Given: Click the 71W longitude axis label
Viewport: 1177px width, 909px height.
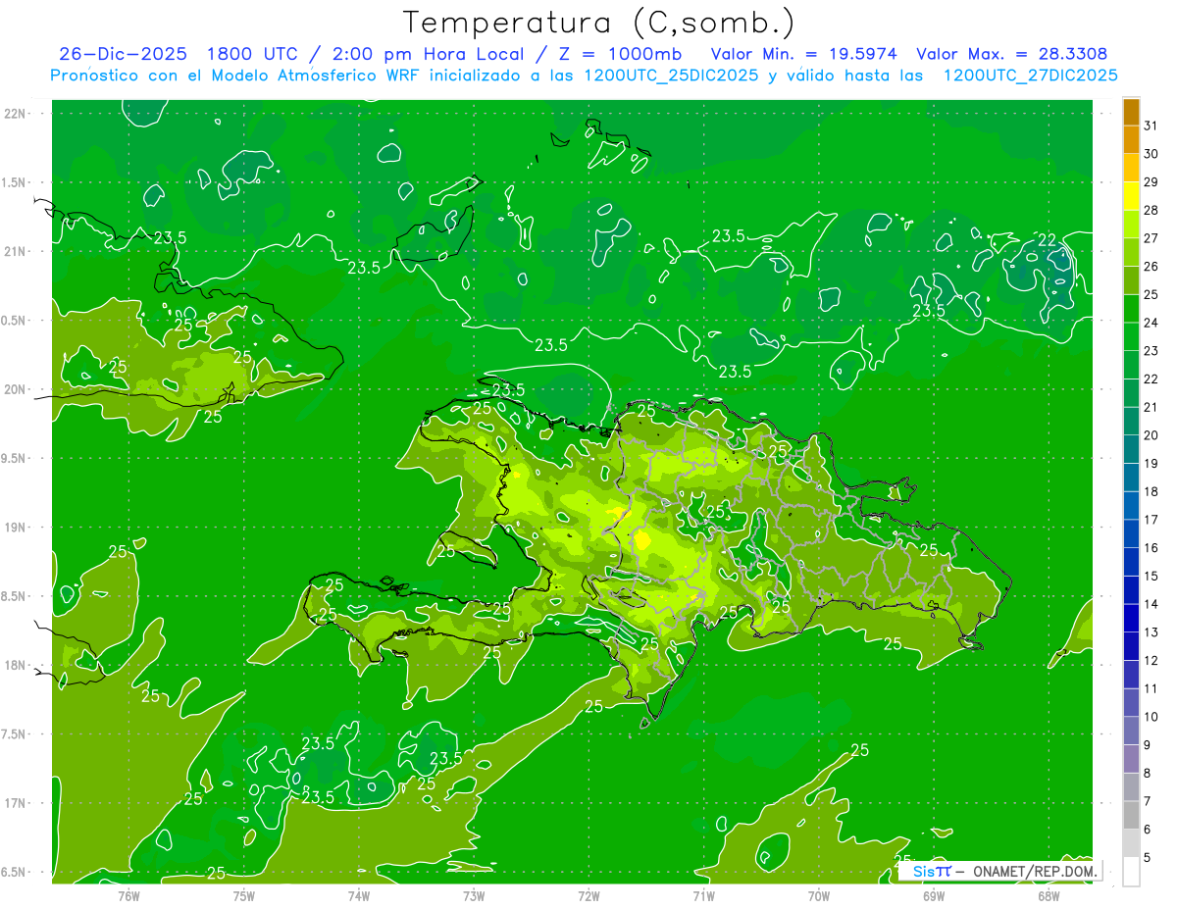Looking at the screenshot, I should coord(703,895).
